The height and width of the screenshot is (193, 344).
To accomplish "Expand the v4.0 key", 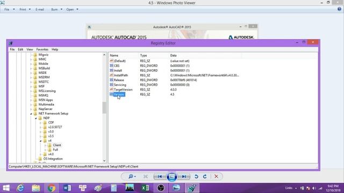I will pos(41,154).
